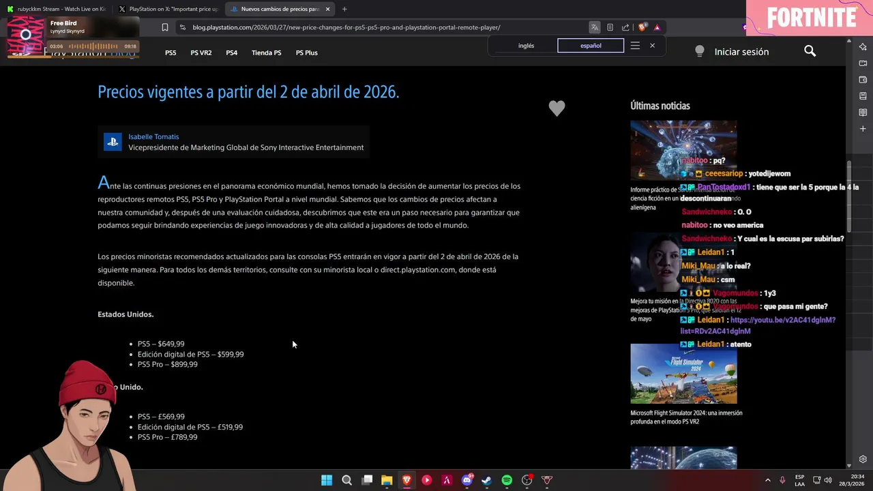Open Brave Leo AI sidebar icon
Screen dimensions: 873x491
(863, 46)
